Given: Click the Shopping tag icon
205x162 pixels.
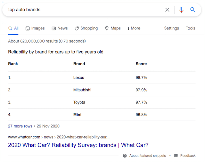Looking at the screenshot, I should coord(77,28).
